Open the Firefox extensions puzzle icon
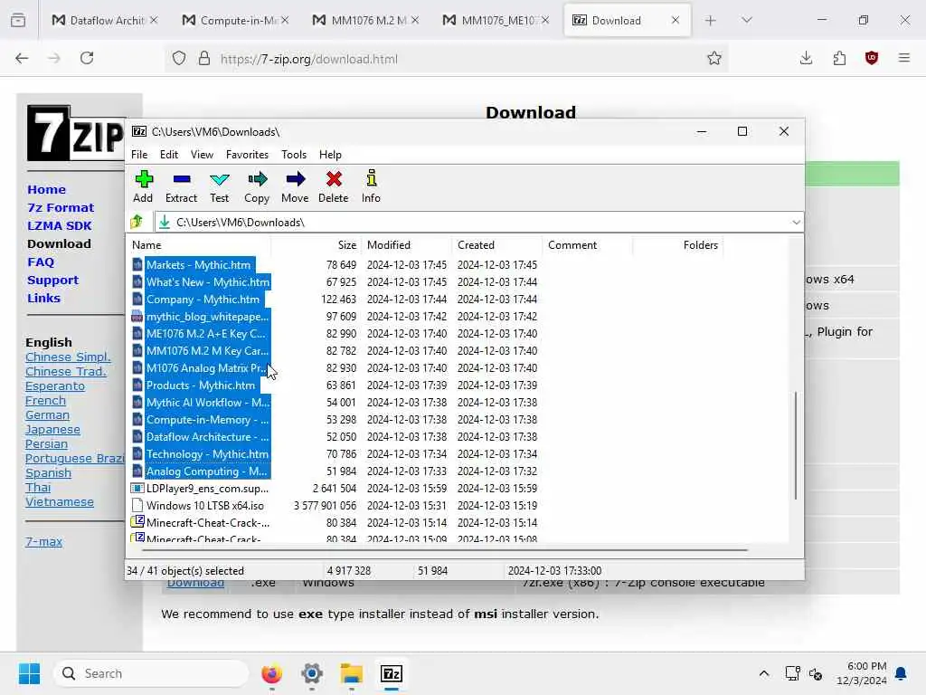Screen dimensions: 926x695 839,58
